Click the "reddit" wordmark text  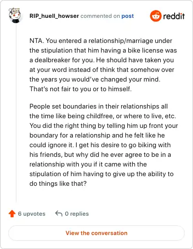pyautogui.click(x=174, y=16)
